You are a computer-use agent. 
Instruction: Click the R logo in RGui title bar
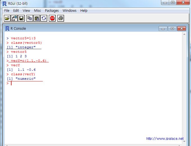pos(4,4)
